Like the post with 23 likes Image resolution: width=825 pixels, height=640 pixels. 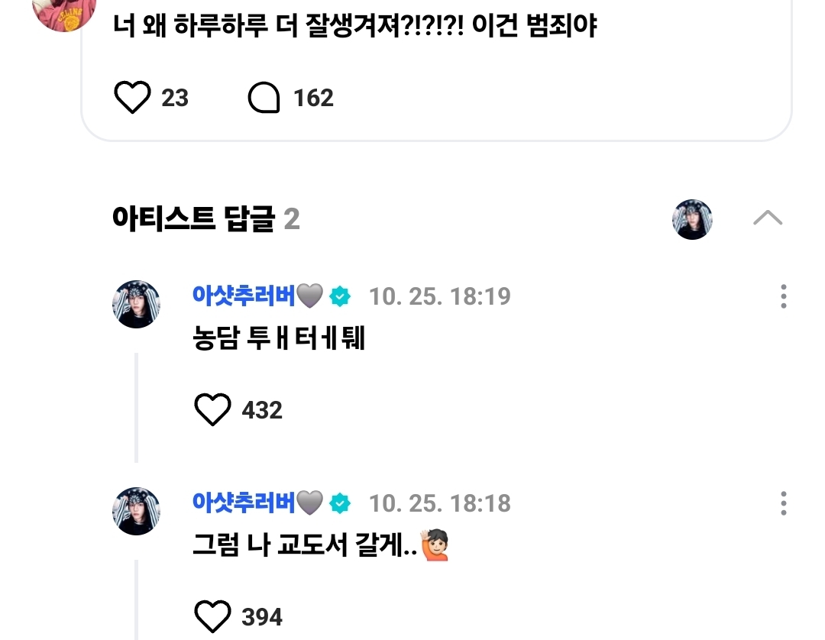point(132,99)
